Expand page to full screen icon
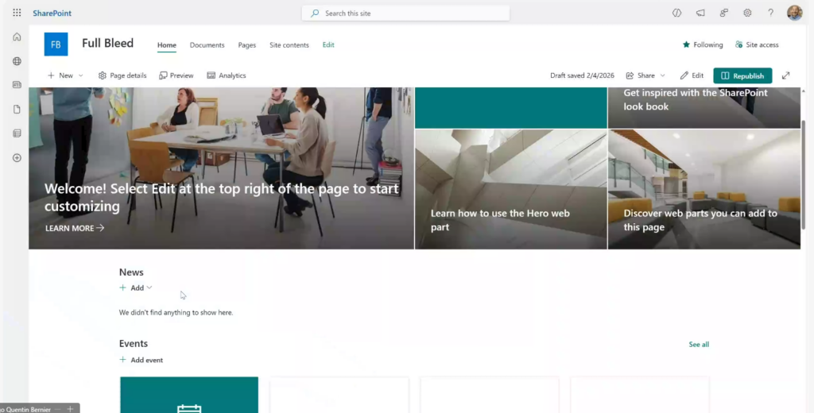The height and width of the screenshot is (413, 814). pos(785,75)
